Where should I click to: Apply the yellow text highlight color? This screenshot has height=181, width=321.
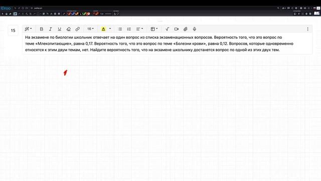(x=103, y=29)
